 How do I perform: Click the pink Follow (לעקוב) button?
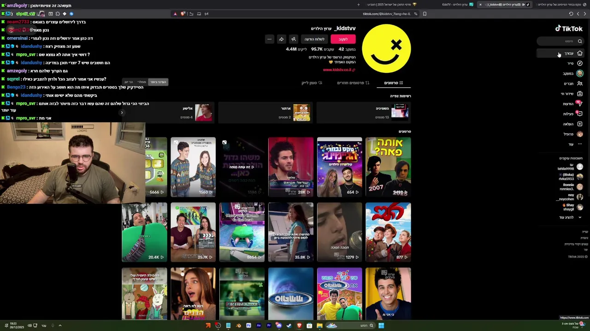pos(343,39)
